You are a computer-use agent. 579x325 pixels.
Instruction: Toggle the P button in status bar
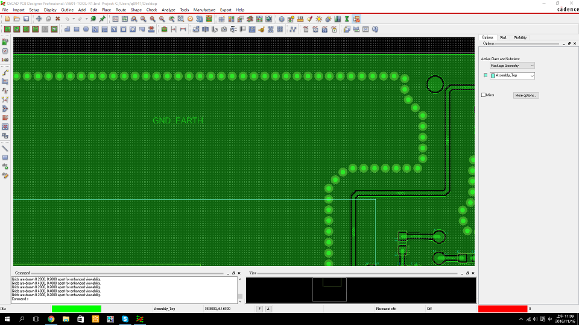[259, 308]
